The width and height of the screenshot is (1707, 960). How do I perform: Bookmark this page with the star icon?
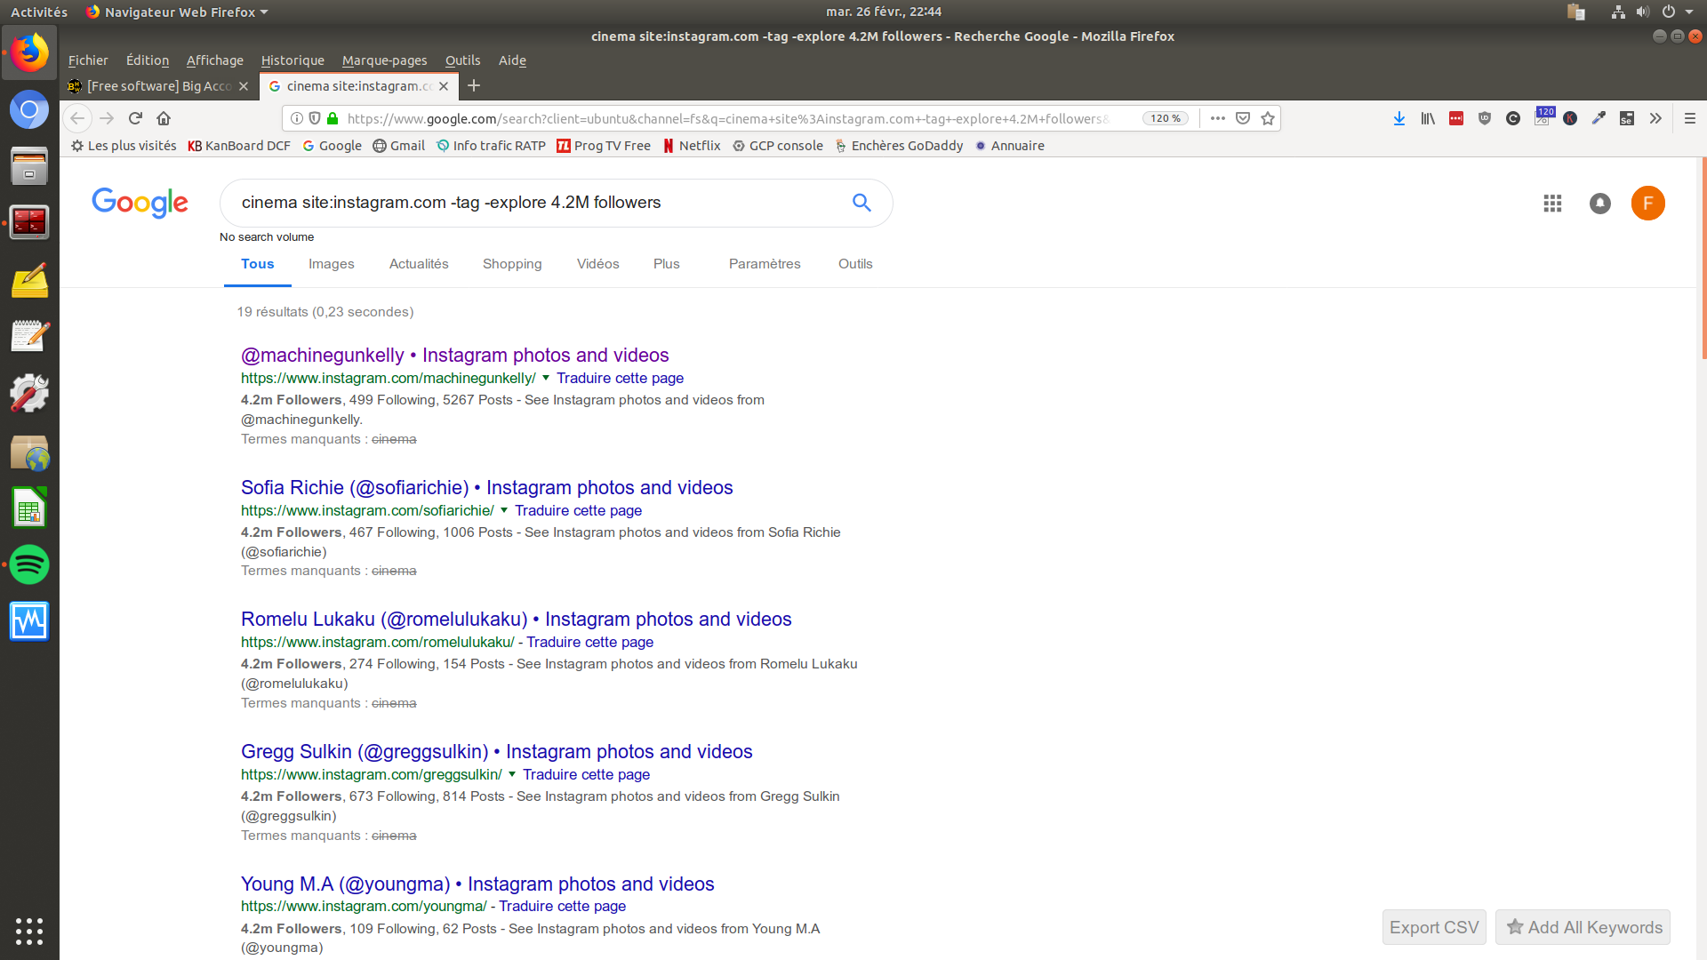pyautogui.click(x=1268, y=118)
